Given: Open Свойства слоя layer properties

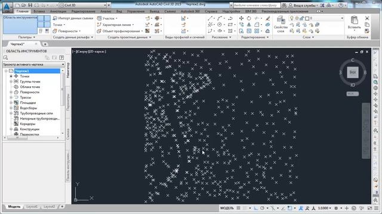Looking at the screenshot, I should [x=281, y=24].
